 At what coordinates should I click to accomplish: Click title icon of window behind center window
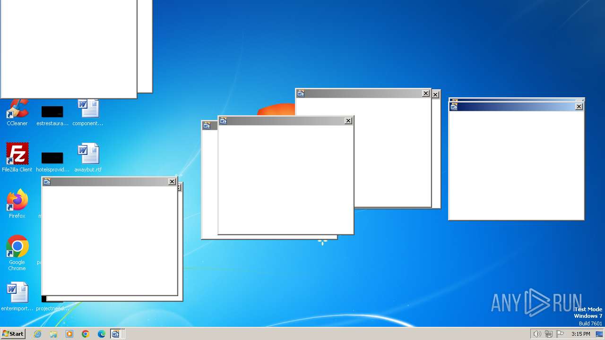207,126
